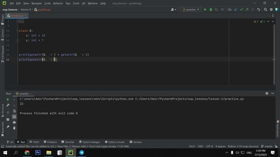Select the practice.py editor tab
The image size is (280, 157).
click(17, 16)
